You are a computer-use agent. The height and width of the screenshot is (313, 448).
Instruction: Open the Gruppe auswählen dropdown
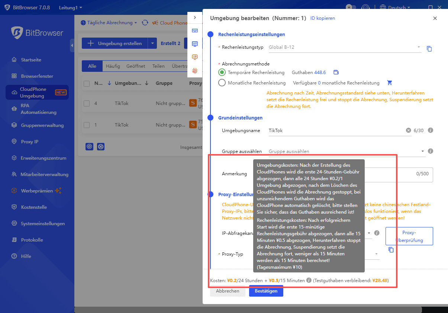click(347, 151)
